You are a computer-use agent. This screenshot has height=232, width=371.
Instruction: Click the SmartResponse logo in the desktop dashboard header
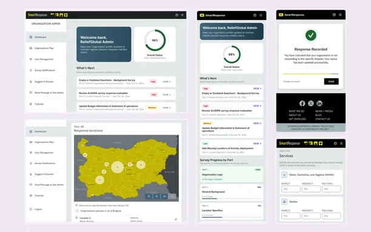[38, 15]
